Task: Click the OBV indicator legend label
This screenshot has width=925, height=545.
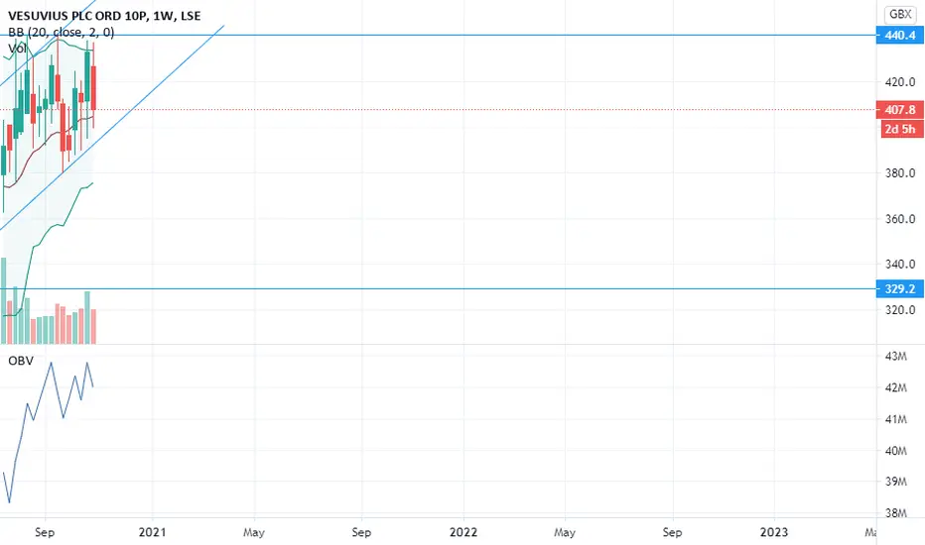Action: (21, 361)
